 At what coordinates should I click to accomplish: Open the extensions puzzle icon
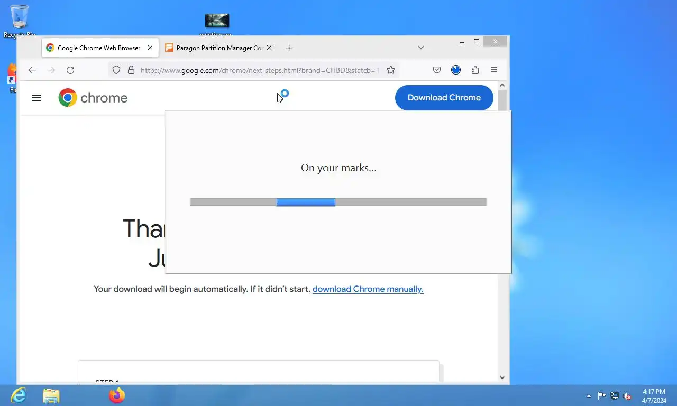coord(475,70)
